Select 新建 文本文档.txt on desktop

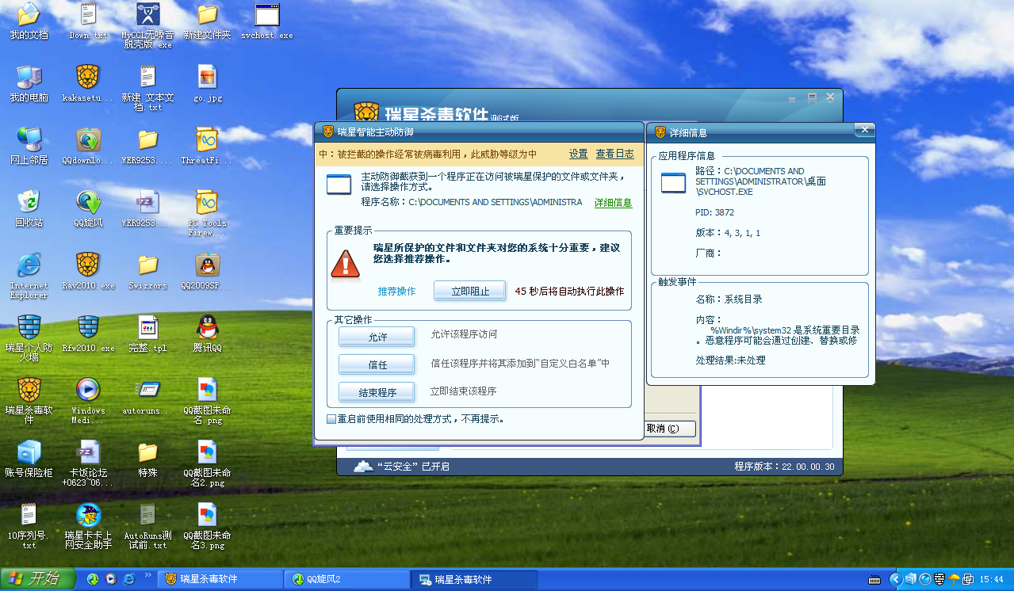(147, 88)
